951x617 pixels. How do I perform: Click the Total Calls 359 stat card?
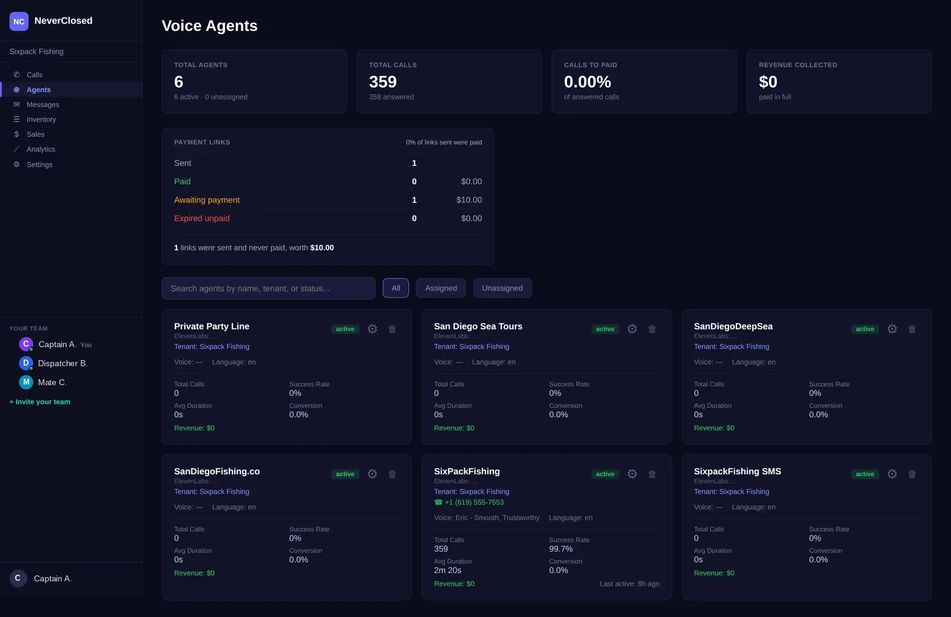[x=449, y=81]
